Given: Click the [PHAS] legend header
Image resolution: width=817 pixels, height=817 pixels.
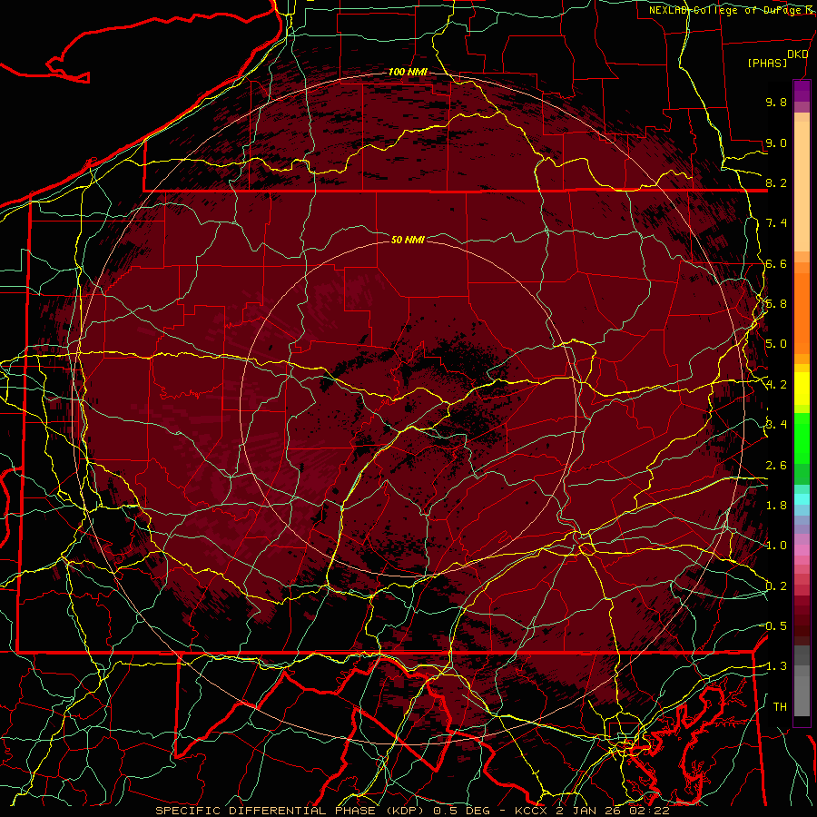Looking at the screenshot, I should click(767, 63).
